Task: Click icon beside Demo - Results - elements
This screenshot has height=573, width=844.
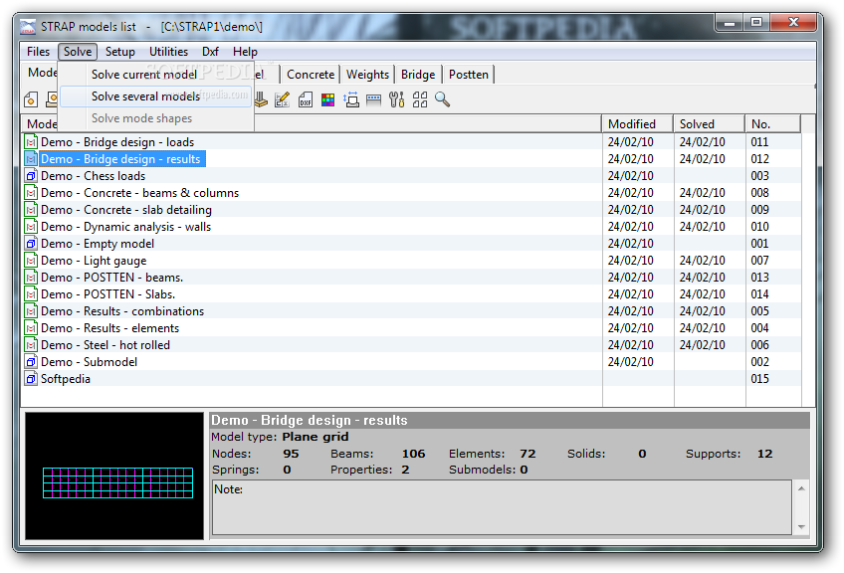Action: 31,328
